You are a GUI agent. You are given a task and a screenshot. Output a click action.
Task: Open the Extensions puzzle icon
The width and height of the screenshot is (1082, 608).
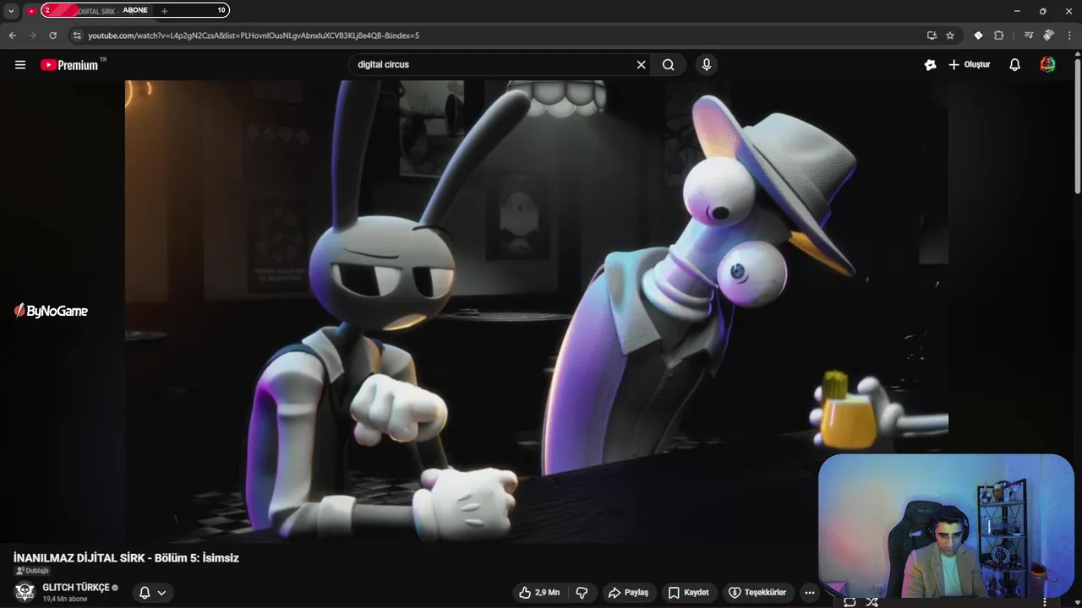998,35
